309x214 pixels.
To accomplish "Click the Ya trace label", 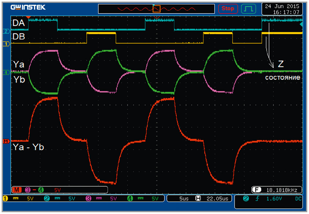I will coord(19,65).
